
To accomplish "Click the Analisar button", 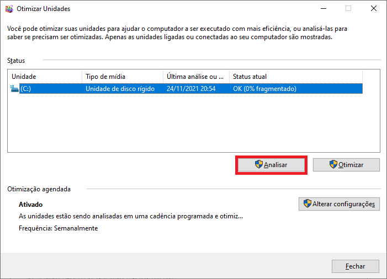I will [x=271, y=165].
